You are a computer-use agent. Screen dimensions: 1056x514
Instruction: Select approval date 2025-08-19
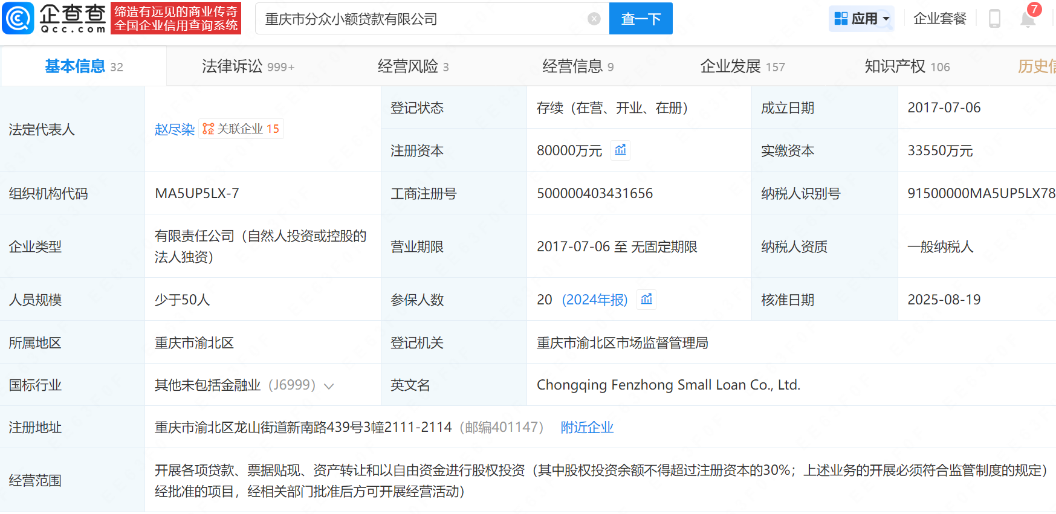coord(944,300)
